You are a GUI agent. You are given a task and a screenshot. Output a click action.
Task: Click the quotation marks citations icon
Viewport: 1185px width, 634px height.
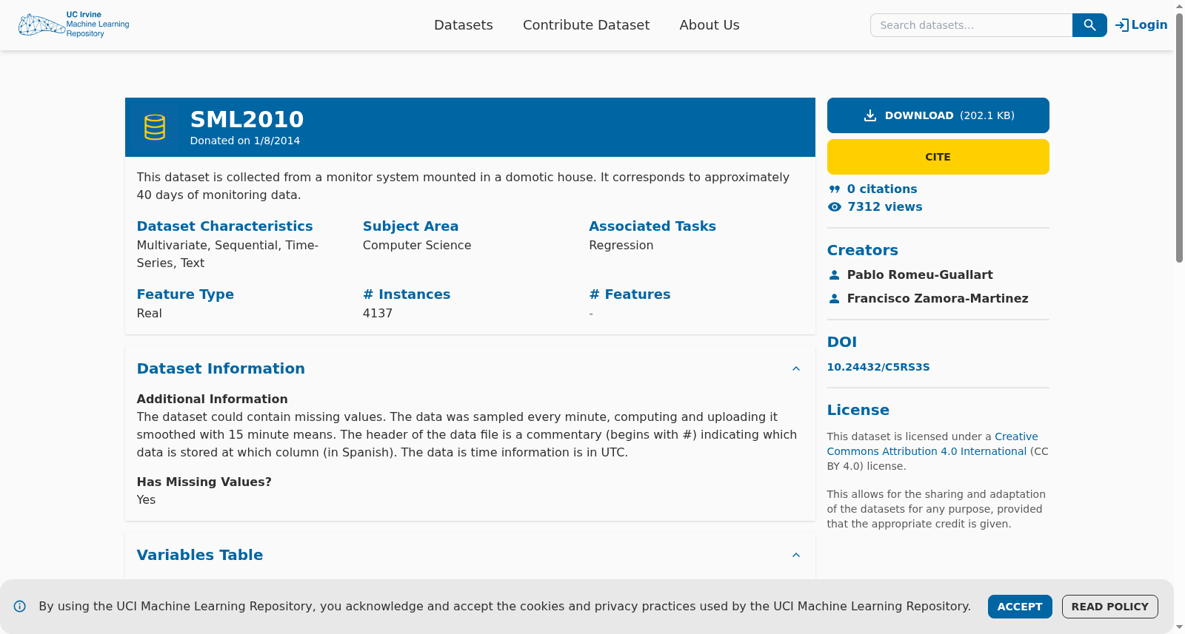click(835, 189)
